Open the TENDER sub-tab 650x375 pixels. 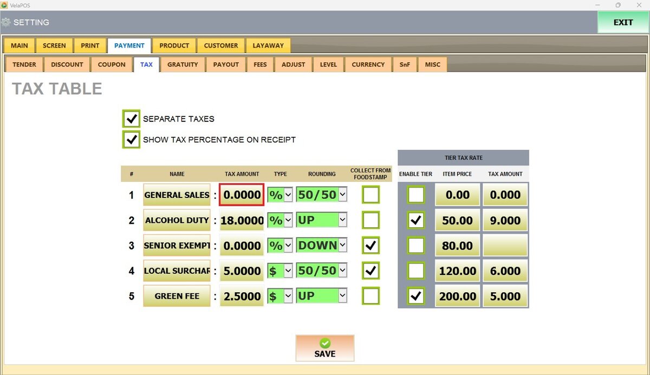(x=24, y=64)
